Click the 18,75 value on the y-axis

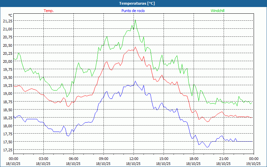point(7,102)
